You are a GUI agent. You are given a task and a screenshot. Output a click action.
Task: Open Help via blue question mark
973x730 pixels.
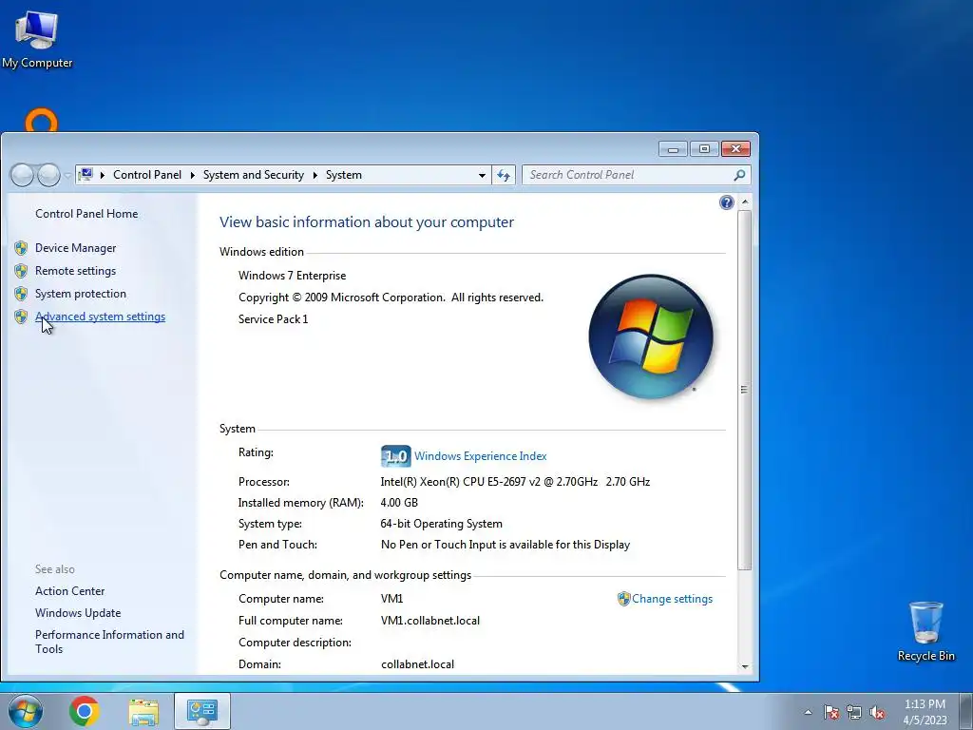pos(726,202)
